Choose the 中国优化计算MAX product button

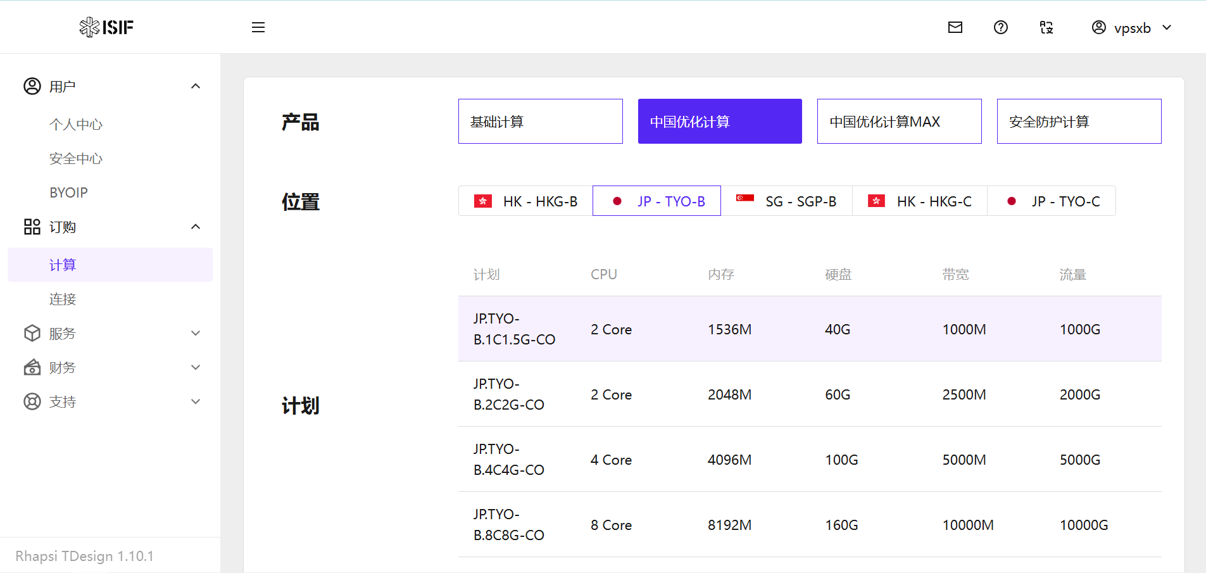899,122
